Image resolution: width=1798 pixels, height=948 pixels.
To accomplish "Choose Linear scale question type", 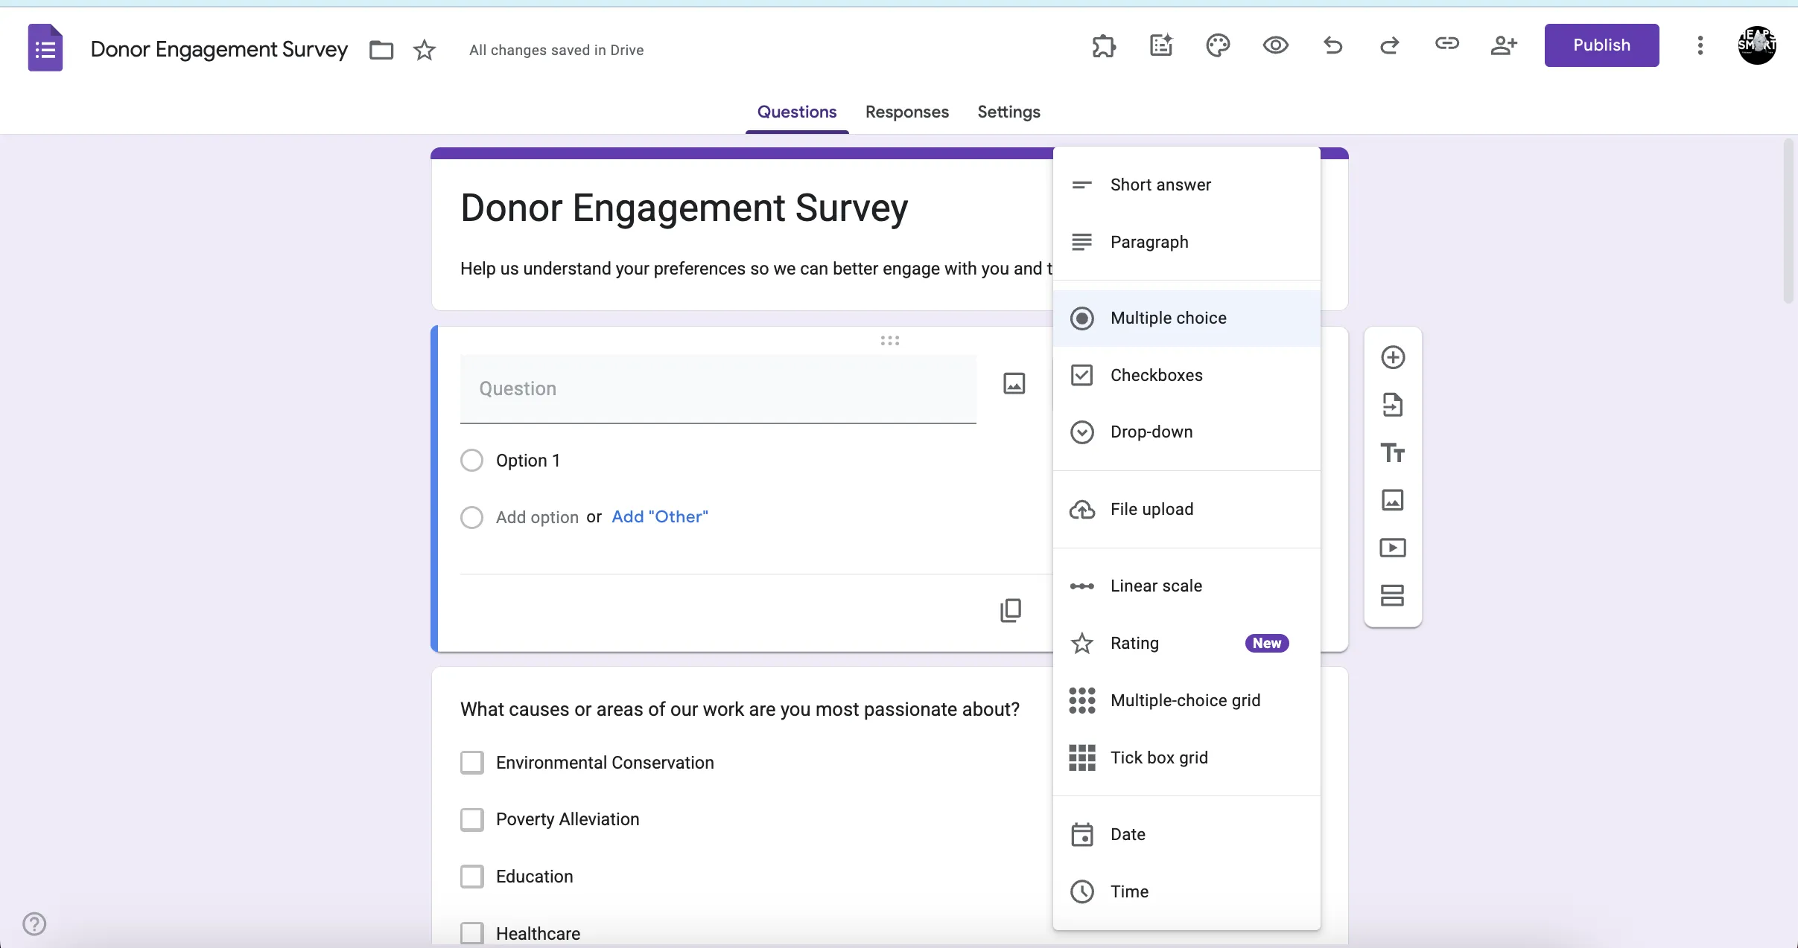I will [x=1187, y=586].
